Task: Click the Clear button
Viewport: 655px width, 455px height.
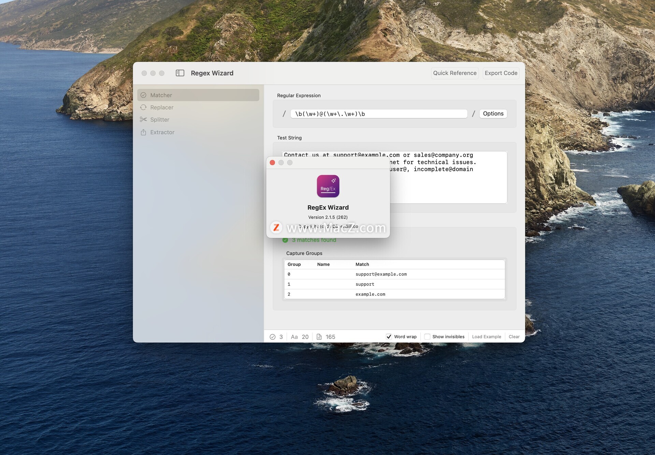Action: coord(514,337)
